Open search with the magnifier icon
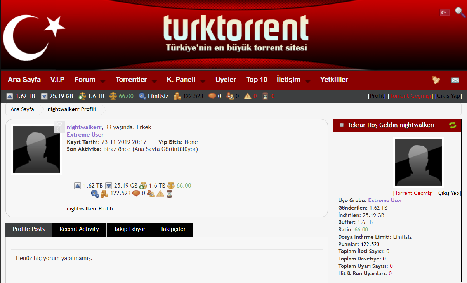467x283 pixels. [460, 12]
